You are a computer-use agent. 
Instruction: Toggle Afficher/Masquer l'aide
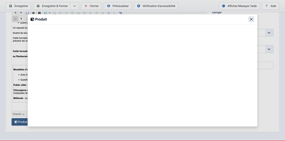click(239, 6)
